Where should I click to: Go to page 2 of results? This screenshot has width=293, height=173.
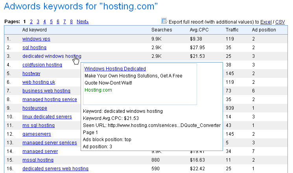[x=31, y=22]
